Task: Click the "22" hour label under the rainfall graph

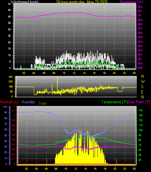Action: 125,169
